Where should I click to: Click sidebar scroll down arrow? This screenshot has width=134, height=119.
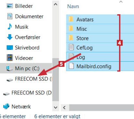point(56,107)
